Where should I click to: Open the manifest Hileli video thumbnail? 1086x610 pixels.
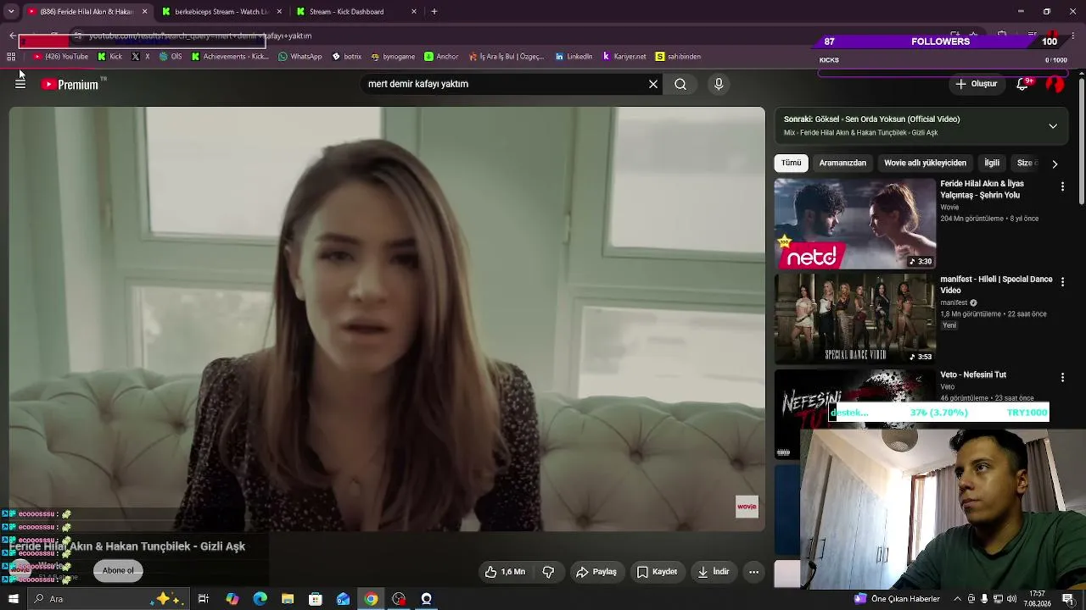tap(854, 319)
